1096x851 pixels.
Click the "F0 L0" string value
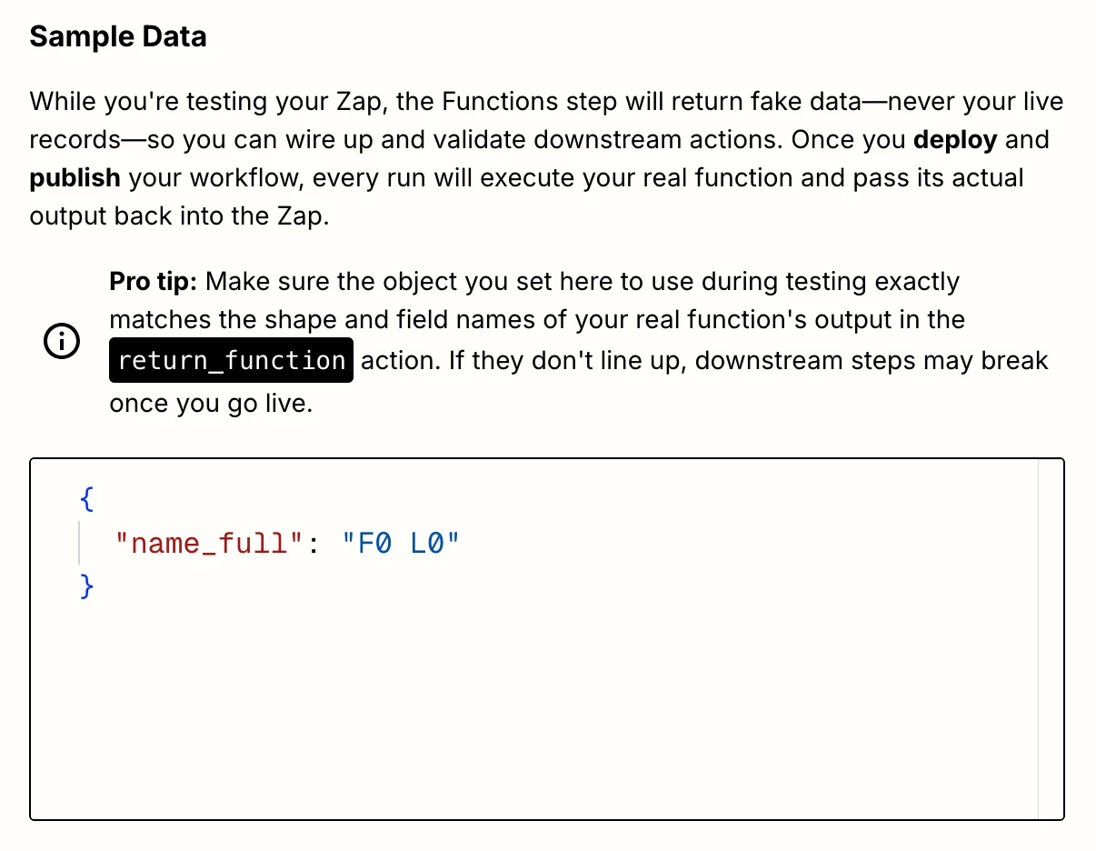pyautogui.click(x=401, y=544)
